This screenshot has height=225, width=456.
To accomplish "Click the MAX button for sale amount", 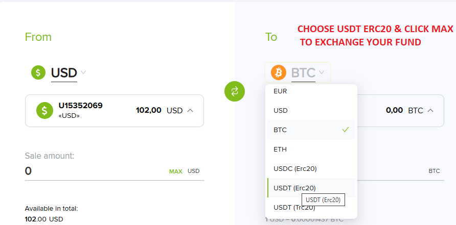I will pyautogui.click(x=175, y=171).
